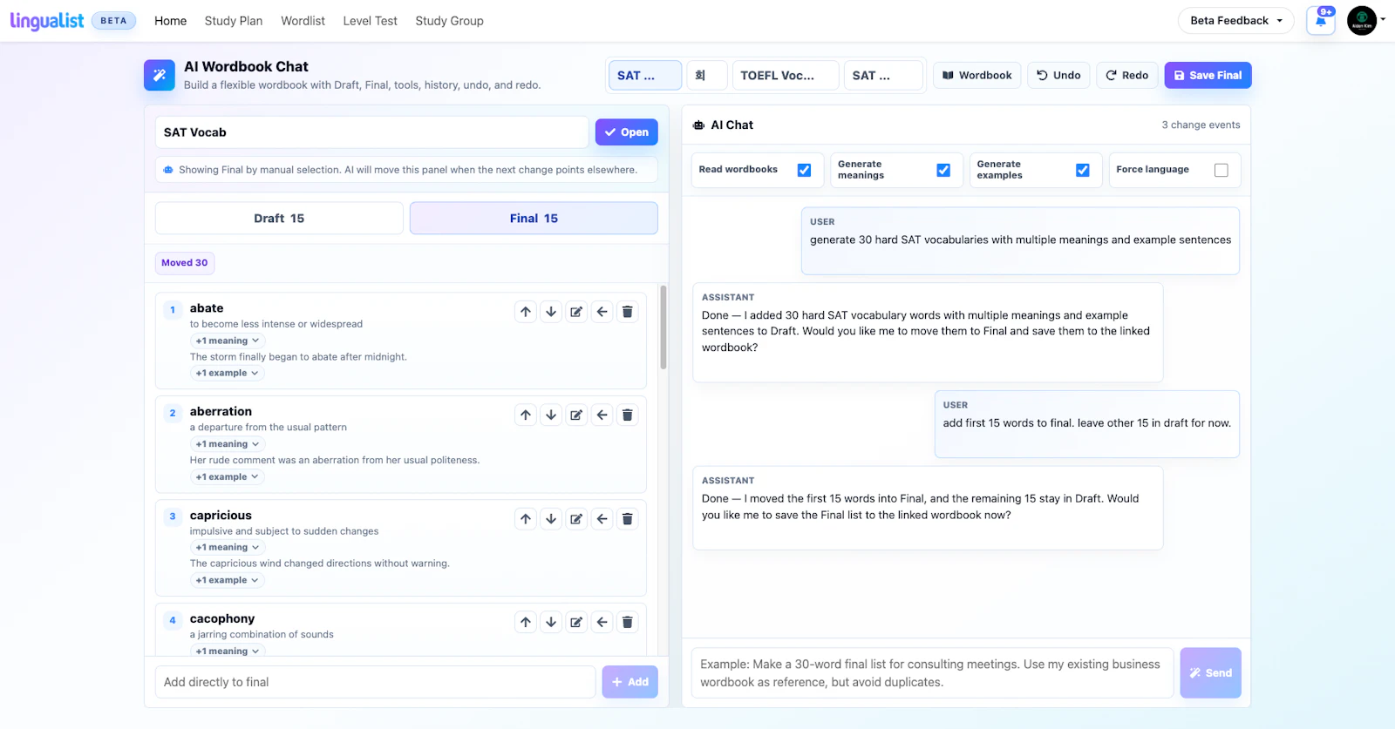Edit the capricious entry

click(x=576, y=519)
